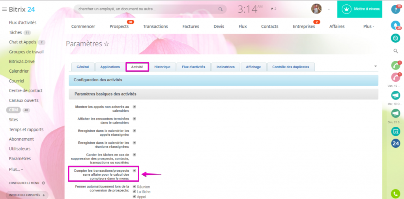This screenshot has height=199, width=404.
Task: Open the pink missed call icon
Action: (x=395, y=77)
